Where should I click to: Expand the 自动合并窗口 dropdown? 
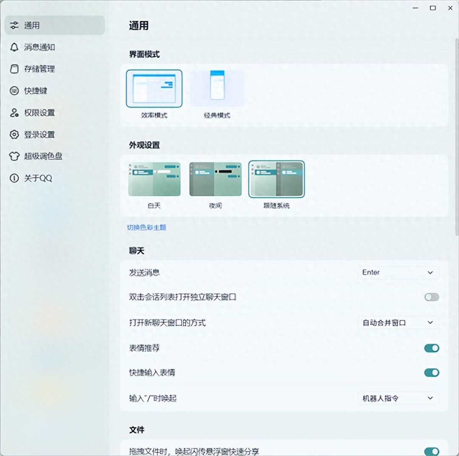398,322
